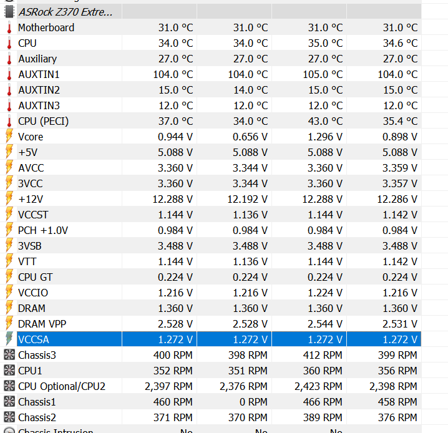This screenshot has height=433, width=448.
Task: Click the 356 RPM CPU1 average value
Action: coord(397,371)
